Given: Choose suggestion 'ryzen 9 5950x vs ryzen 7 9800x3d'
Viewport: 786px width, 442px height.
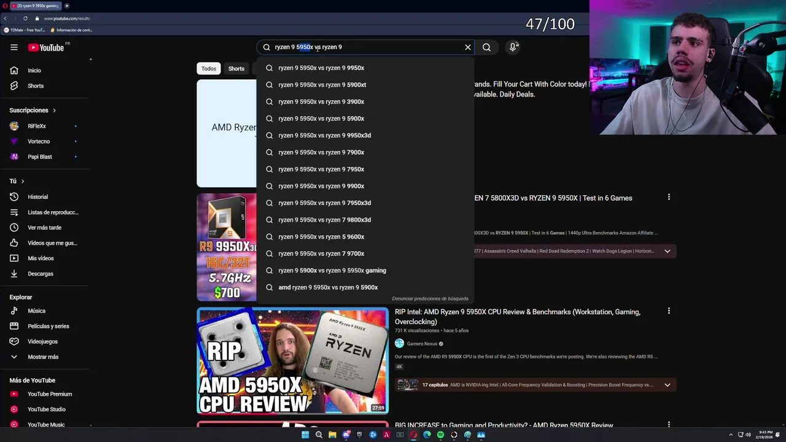Looking at the screenshot, I should [x=365, y=220].
